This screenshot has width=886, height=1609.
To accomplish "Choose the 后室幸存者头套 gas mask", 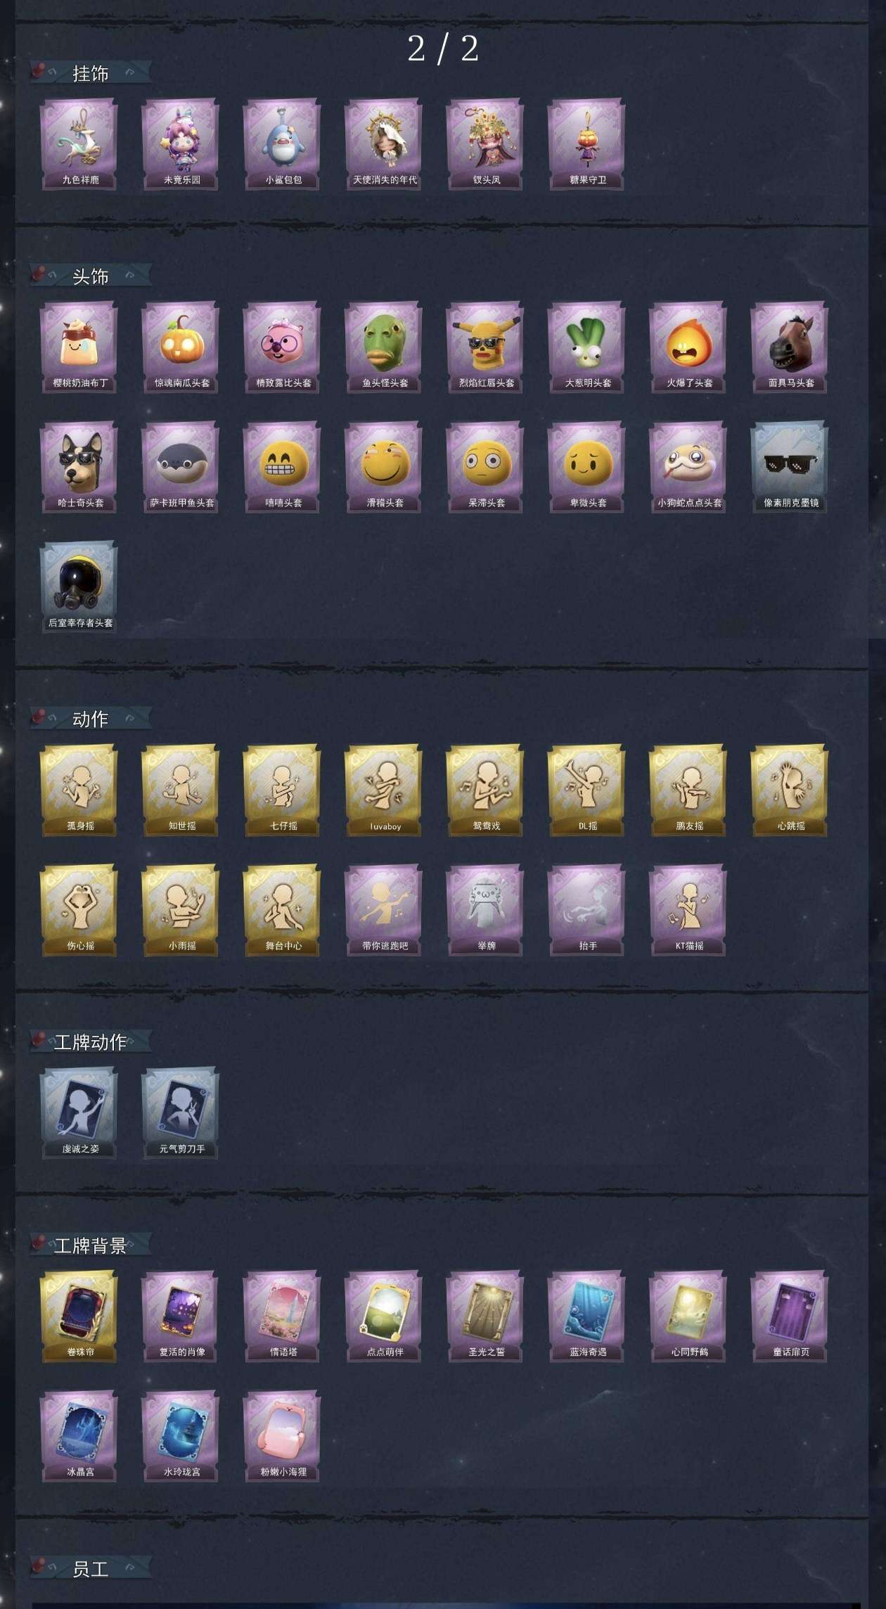I will point(79,587).
